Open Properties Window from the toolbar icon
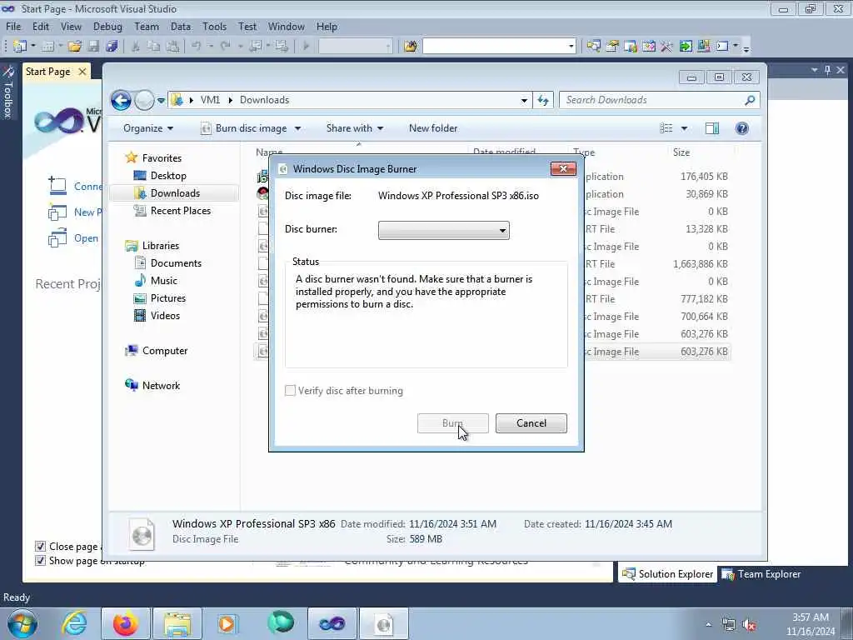 (x=612, y=47)
